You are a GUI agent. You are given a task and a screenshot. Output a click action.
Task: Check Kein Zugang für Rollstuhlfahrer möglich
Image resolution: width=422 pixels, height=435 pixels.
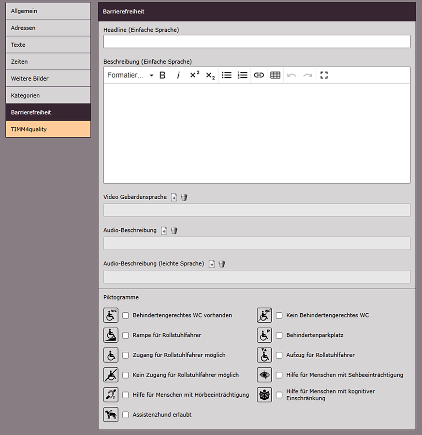pyautogui.click(x=126, y=375)
